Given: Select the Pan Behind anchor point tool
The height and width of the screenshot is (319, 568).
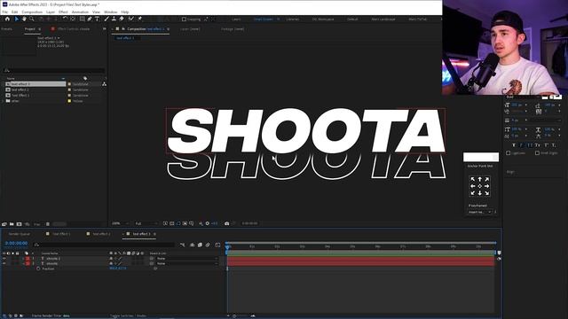Looking at the screenshot, I should 73,19.
